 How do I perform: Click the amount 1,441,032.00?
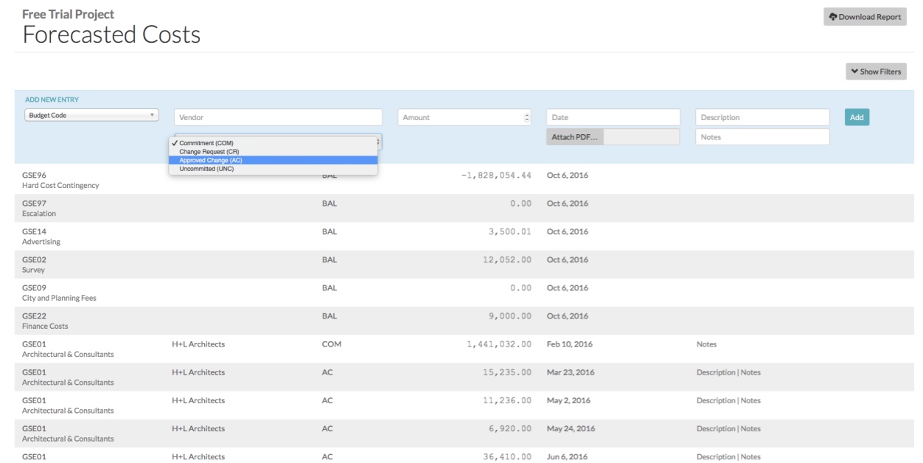pos(499,344)
